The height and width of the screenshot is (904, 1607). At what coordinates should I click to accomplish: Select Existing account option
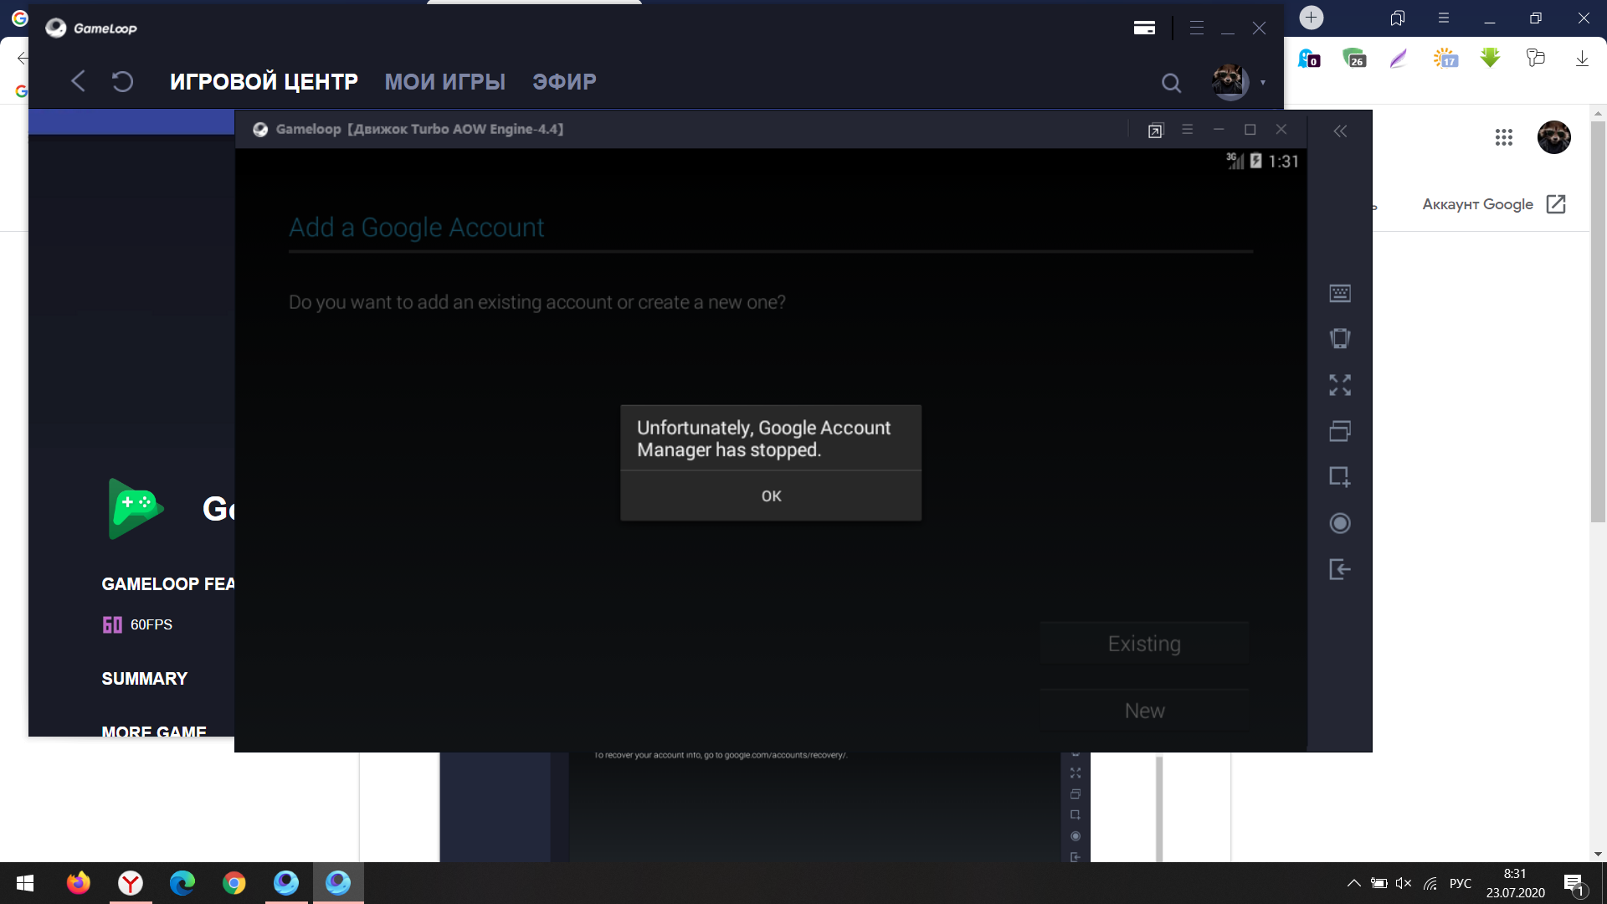1144,642
